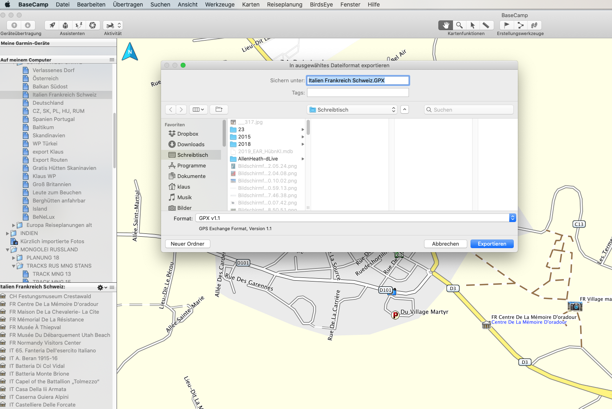Open the motorcycle activity profile selector
Viewport: 612px width, 409px height.
(113, 25)
